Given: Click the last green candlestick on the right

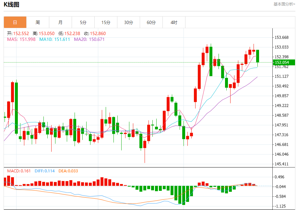Looking at the screenshot, I should (258, 56).
